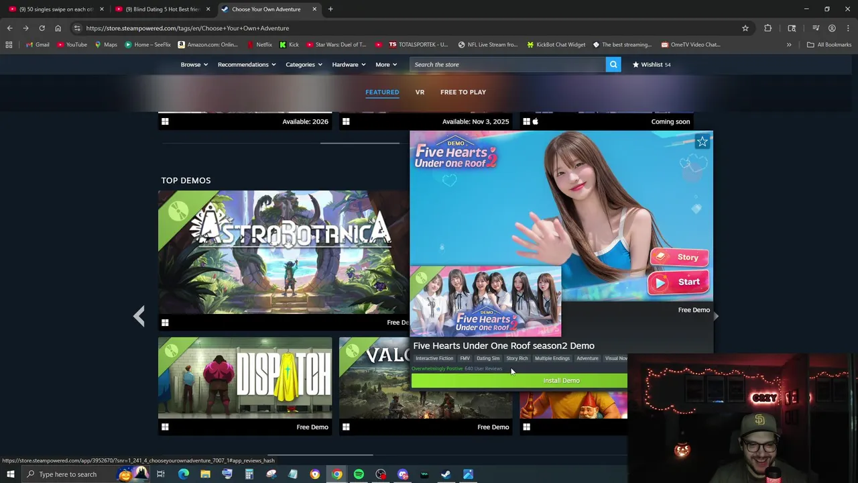This screenshot has width=858, height=483.
Task: Open Steam from the taskbar
Action: (446, 474)
